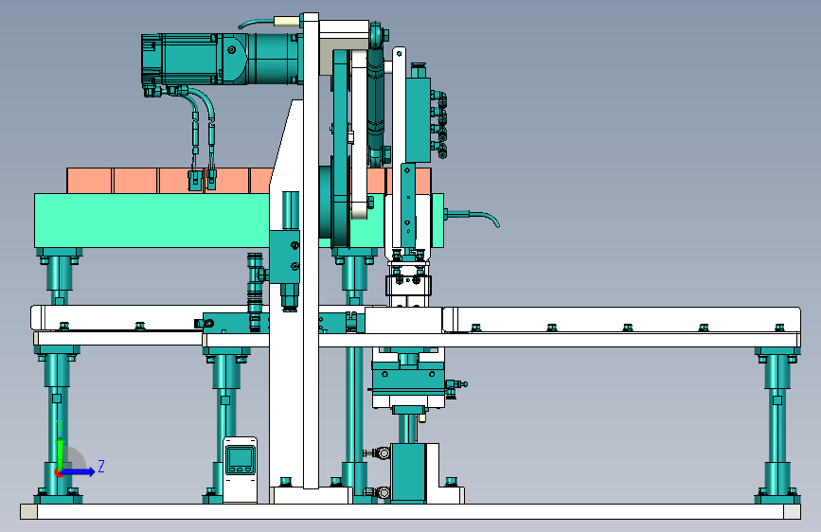
Task: Select the white L-bracket right of the bottom cylinder
Action: (x=444, y=473)
